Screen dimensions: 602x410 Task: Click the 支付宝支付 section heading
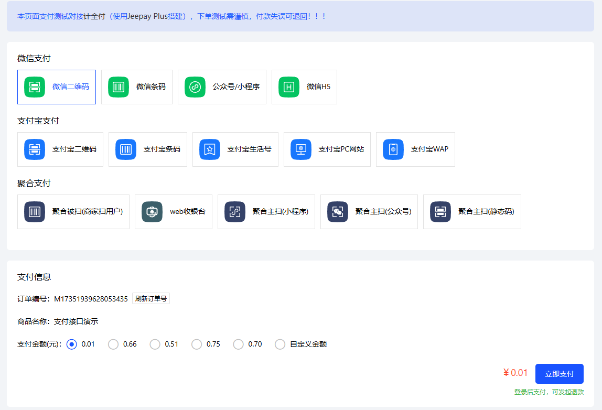tap(38, 121)
